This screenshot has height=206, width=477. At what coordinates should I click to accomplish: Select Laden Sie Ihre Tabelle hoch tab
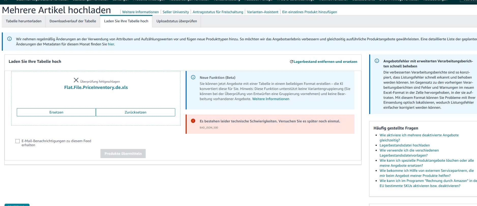tap(126, 21)
